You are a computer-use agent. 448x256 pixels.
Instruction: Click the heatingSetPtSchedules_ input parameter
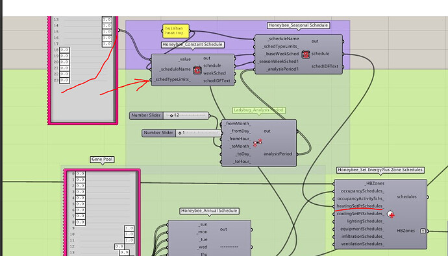pos(360,206)
